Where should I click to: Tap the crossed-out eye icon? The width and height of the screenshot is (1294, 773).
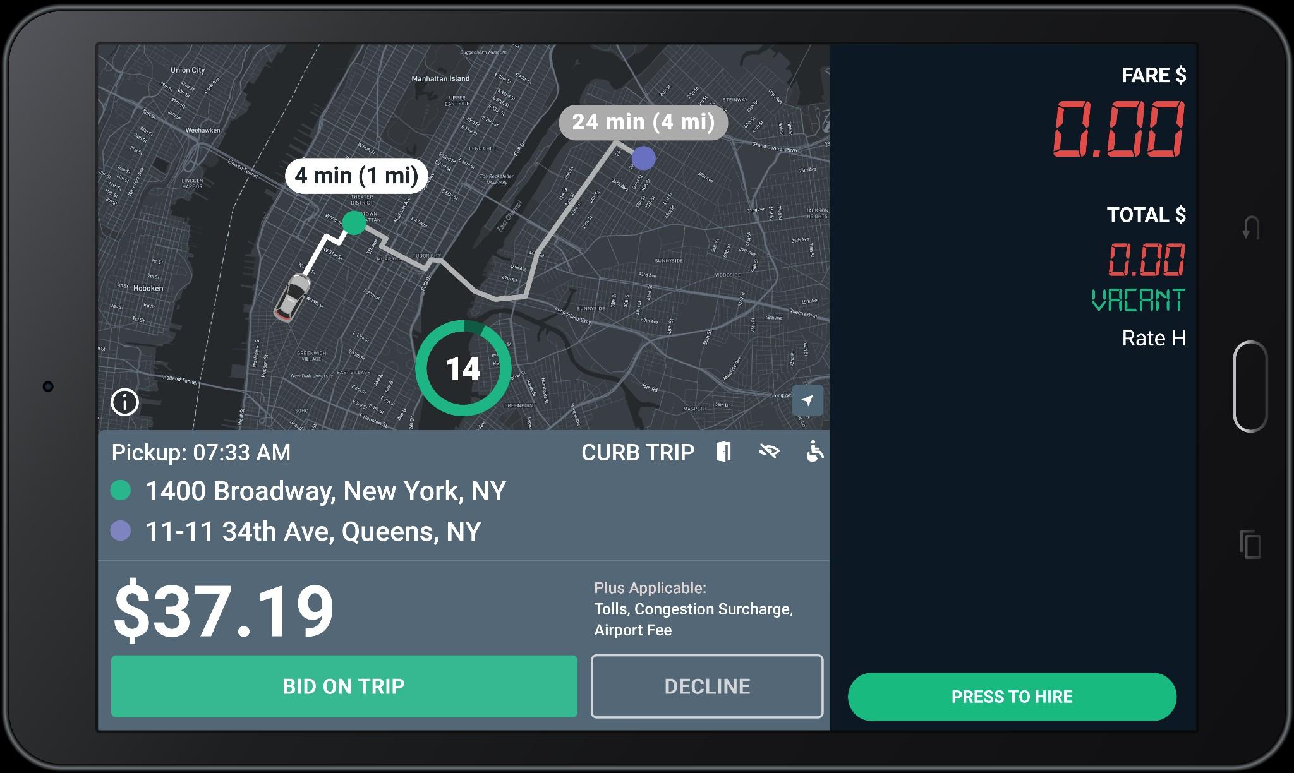pos(769,452)
